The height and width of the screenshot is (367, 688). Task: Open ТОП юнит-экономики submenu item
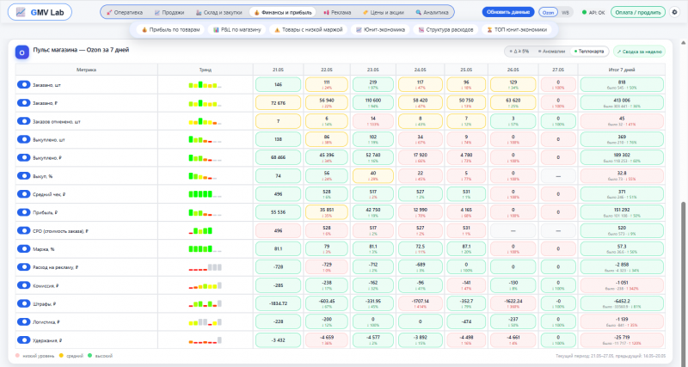point(517,30)
